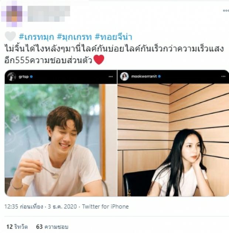
Task: Click the red heart emoji in the tweet text
Action: (99, 59)
